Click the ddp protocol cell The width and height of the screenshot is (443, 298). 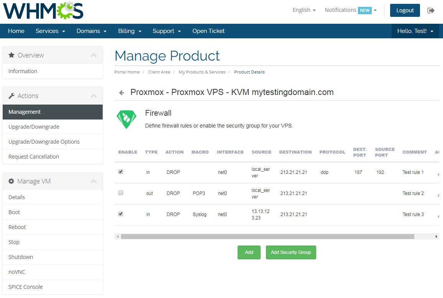click(324, 172)
